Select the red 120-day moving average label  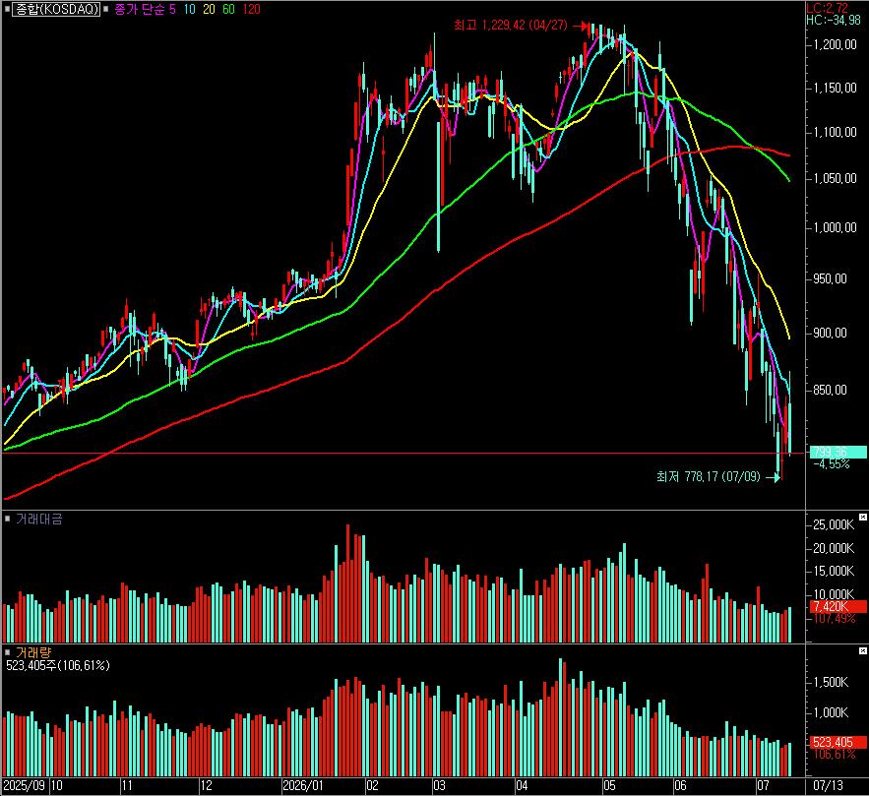coord(251,10)
